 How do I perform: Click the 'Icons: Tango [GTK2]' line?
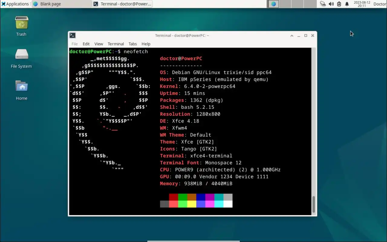point(189,149)
